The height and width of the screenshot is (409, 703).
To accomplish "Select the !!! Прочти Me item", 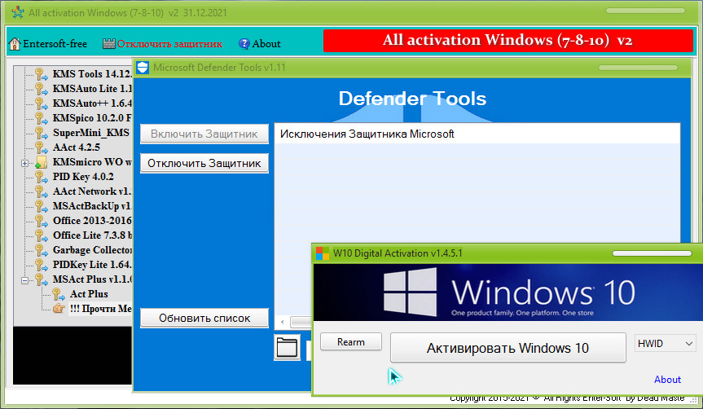I will 101,309.
